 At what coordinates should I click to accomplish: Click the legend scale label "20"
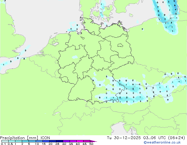click(x=50, y=144)
